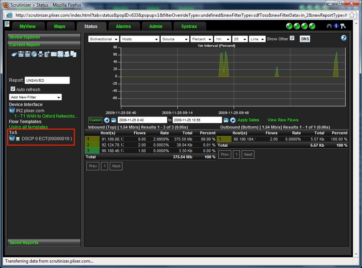
Task: Click Next under the Inbound table
Action: 116,166
